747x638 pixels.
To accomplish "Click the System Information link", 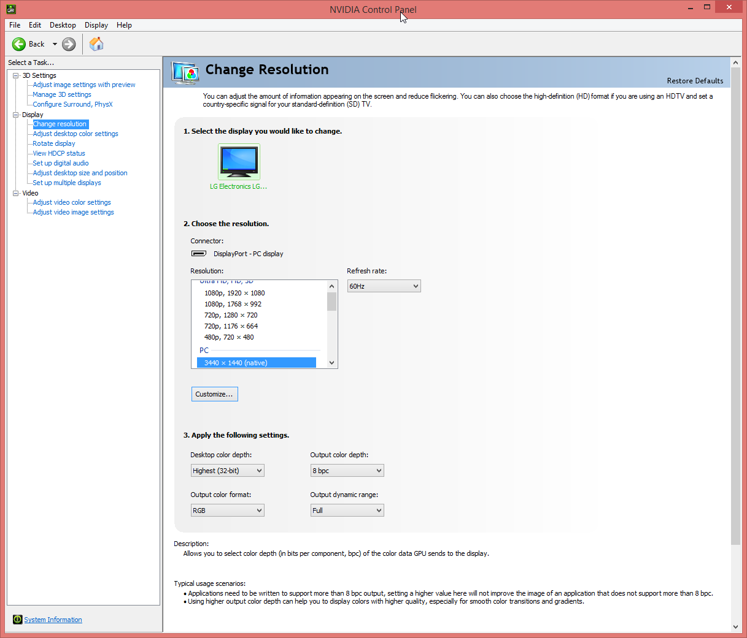I will pos(53,620).
